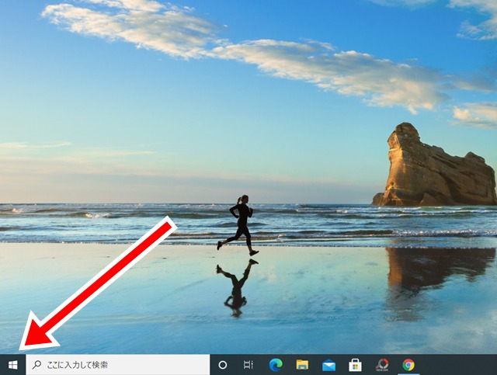Click the magnifier icon in the search box

37,365
